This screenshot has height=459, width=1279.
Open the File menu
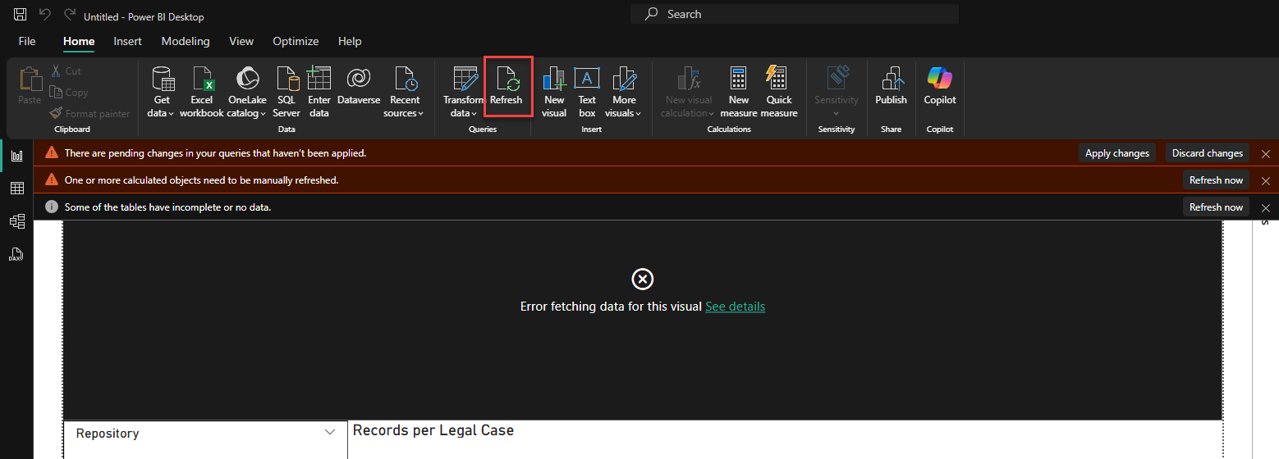pyautogui.click(x=27, y=41)
